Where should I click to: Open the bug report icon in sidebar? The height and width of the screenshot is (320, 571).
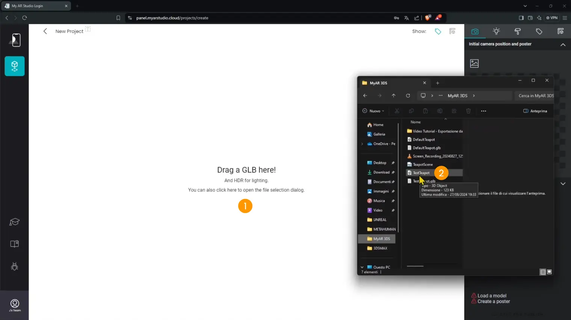(x=14, y=266)
